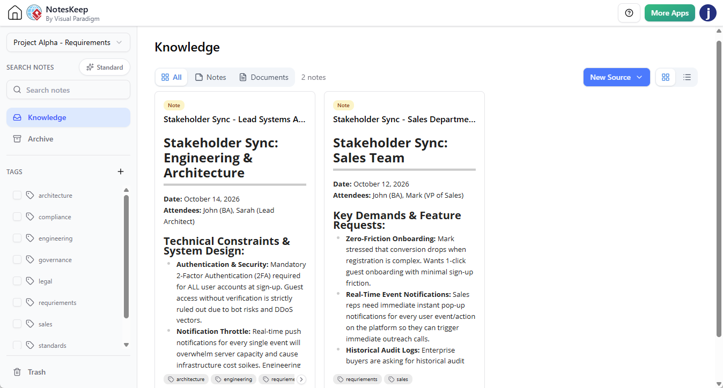Open the Knowledge sidebar section

(68, 117)
